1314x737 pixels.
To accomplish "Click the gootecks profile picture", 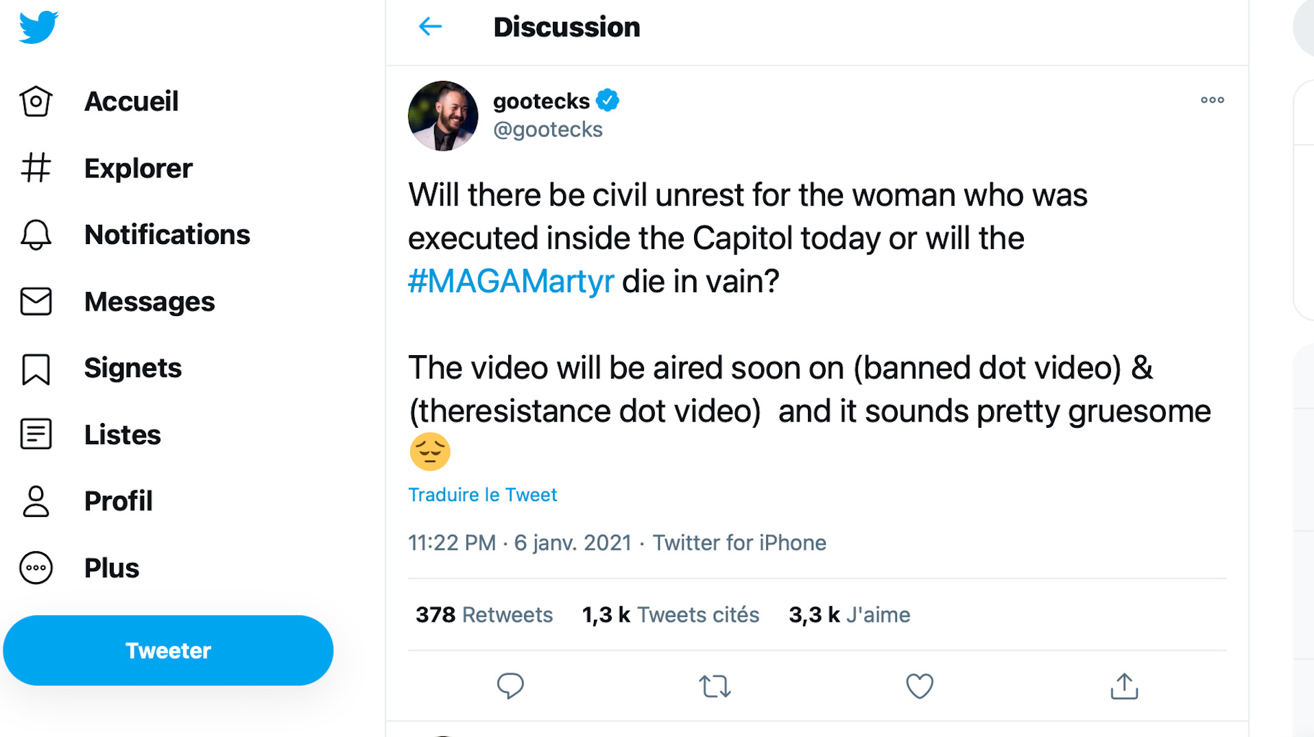I will pyautogui.click(x=443, y=116).
